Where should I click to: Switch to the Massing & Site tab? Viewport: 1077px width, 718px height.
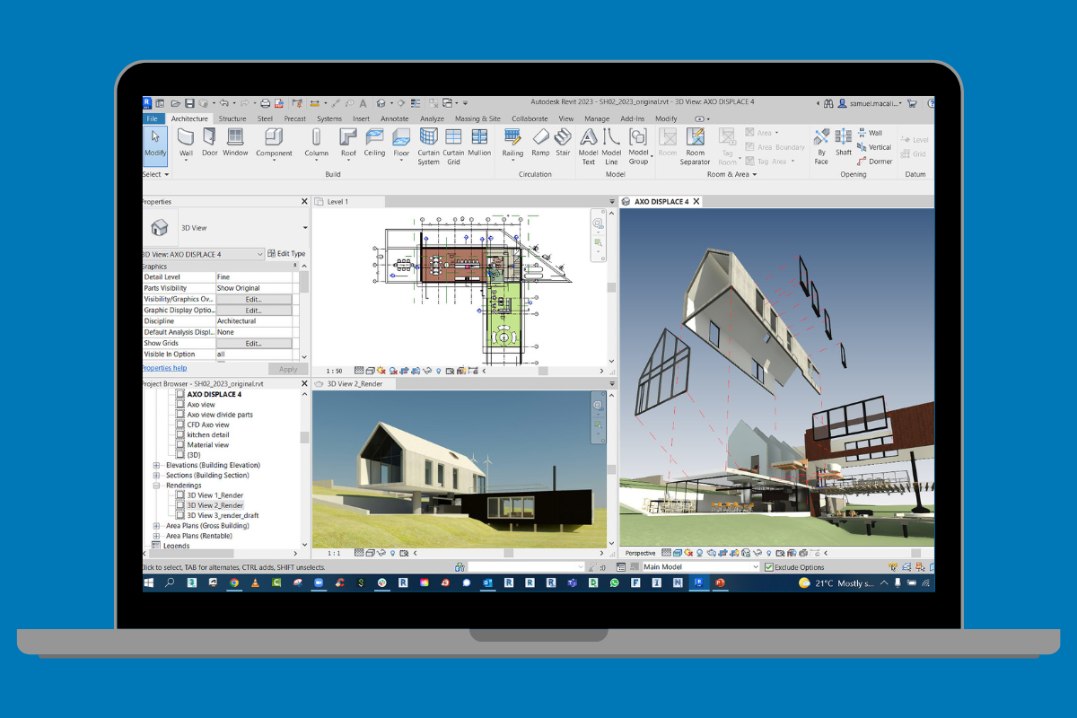coord(477,118)
